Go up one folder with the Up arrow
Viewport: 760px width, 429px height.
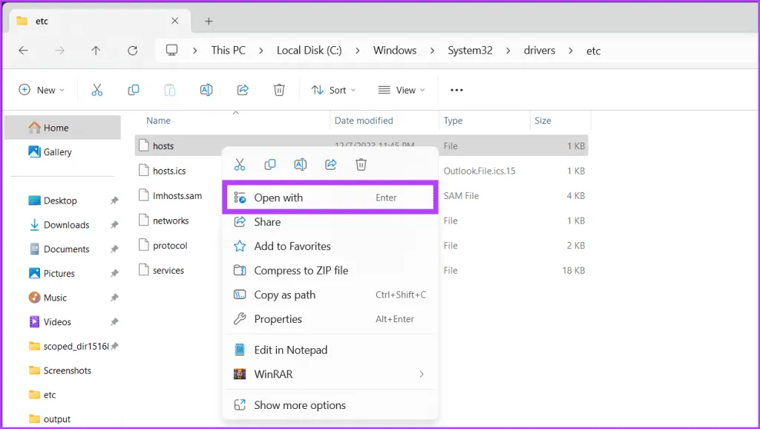point(96,50)
